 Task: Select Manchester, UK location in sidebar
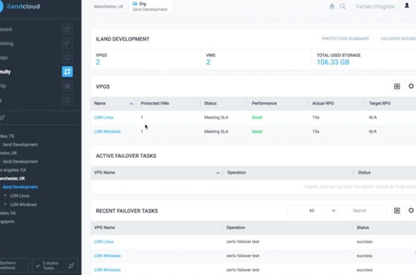pos(12,179)
